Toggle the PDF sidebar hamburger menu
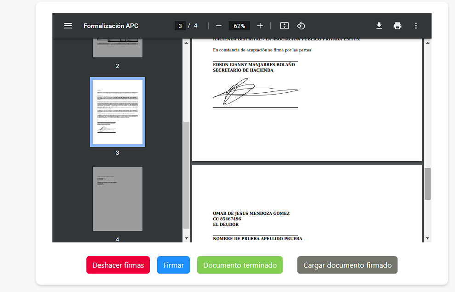 point(68,26)
